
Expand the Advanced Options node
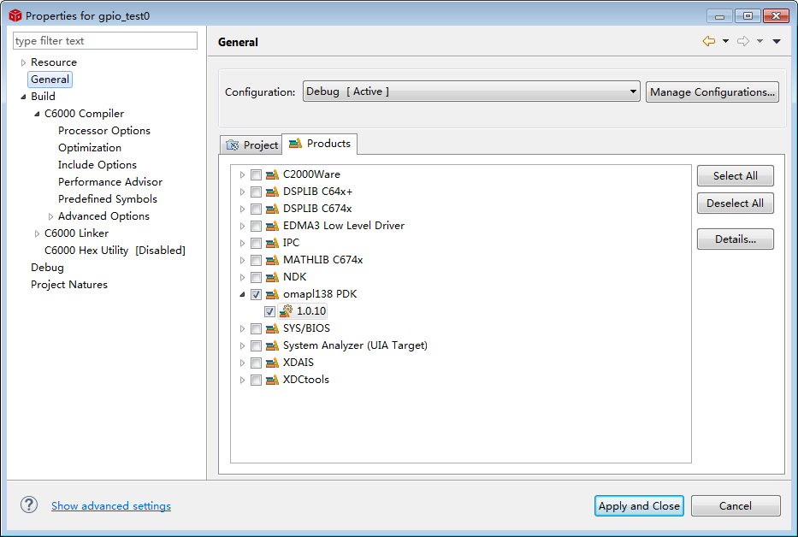[x=50, y=216]
